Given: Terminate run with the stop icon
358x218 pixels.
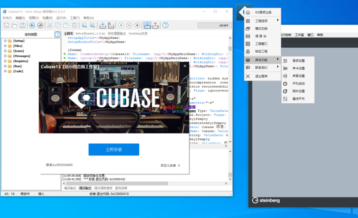Looking at the screenshot, I should pyautogui.click(x=137, y=25).
